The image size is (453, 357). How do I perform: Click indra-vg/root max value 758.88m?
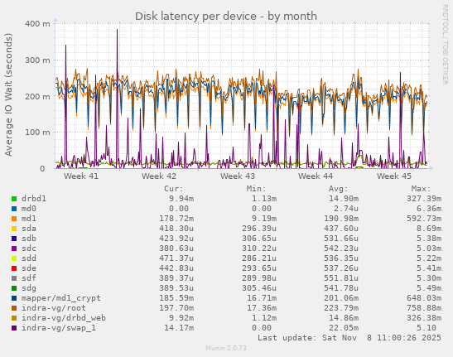coord(424,308)
